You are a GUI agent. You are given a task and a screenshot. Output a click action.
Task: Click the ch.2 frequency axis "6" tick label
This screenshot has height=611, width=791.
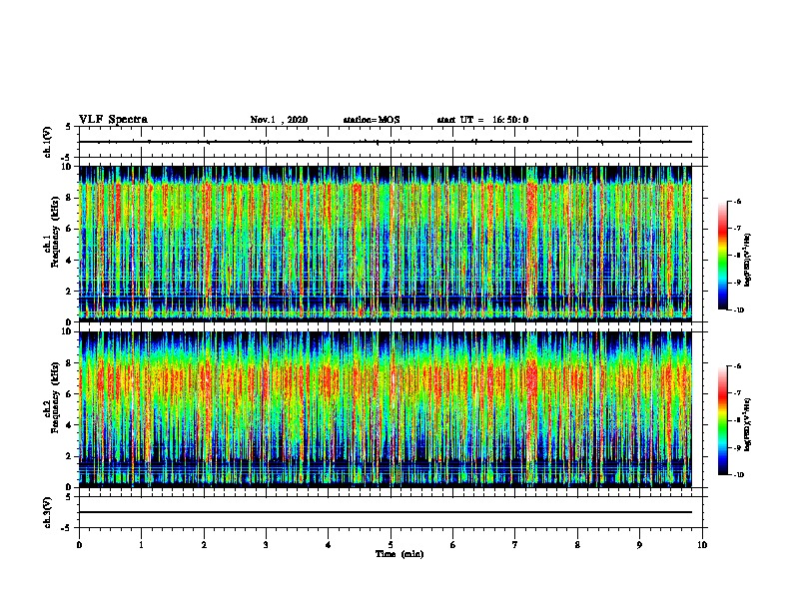point(69,393)
